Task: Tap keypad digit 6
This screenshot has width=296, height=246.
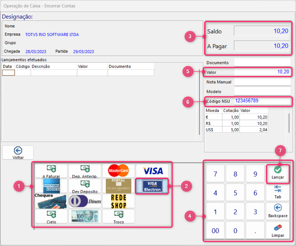Action: click(x=255, y=193)
